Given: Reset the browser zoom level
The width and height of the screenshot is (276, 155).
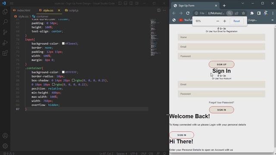Looking at the screenshot, I should coord(237,21).
